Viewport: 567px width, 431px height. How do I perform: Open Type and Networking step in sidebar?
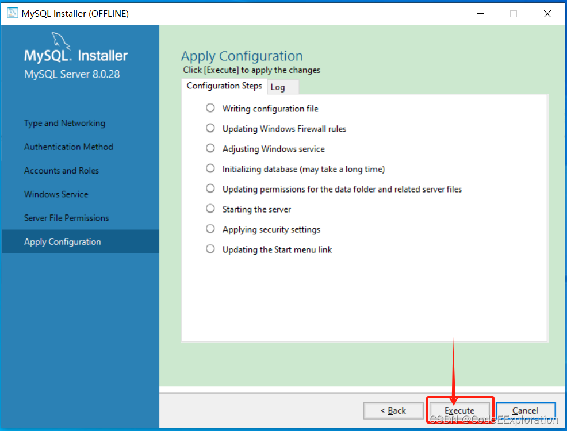(65, 123)
